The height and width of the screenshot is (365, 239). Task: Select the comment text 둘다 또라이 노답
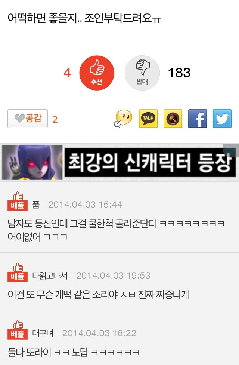click(x=74, y=352)
